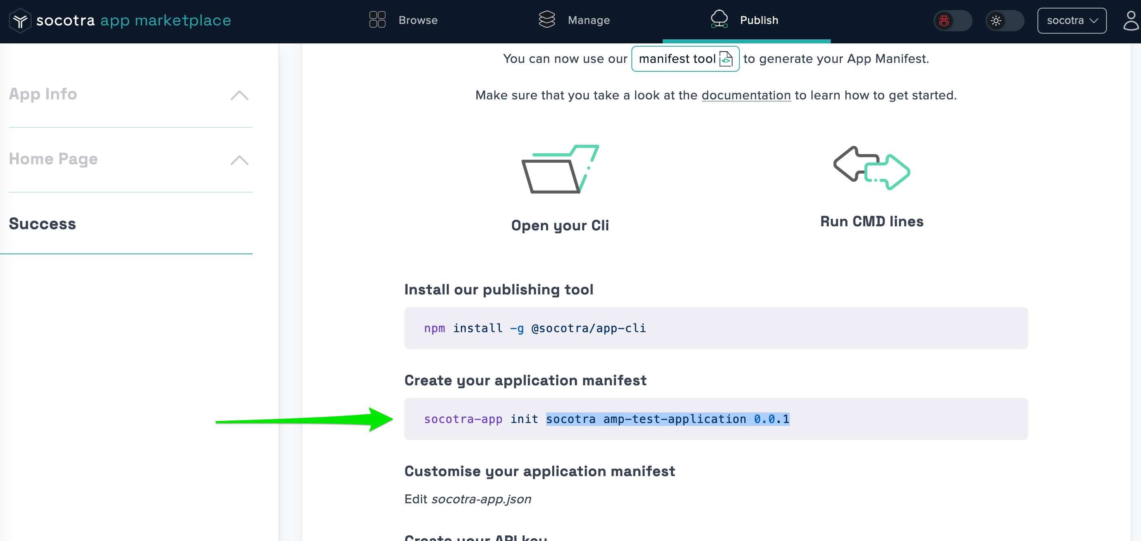Click the socotra-app init command code block
Viewport: 1141px width, 541px height.
pyautogui.click(x=716, y=419)
